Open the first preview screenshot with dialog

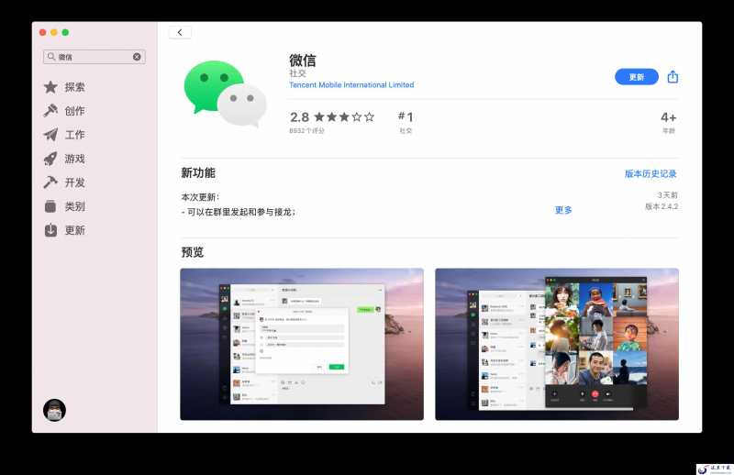coord(302,344)
